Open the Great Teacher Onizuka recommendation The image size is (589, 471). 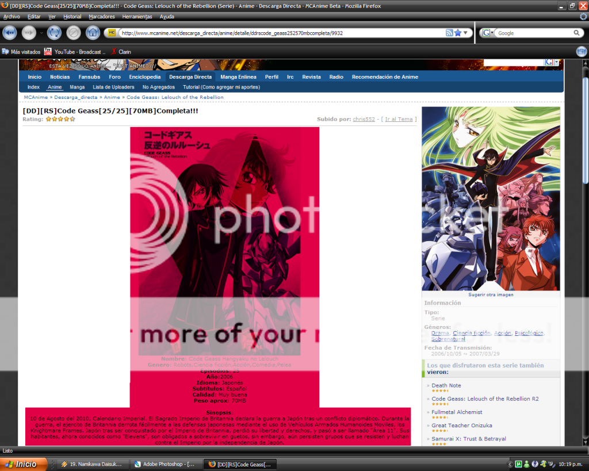pyautogui.click(x=462, y=426)
